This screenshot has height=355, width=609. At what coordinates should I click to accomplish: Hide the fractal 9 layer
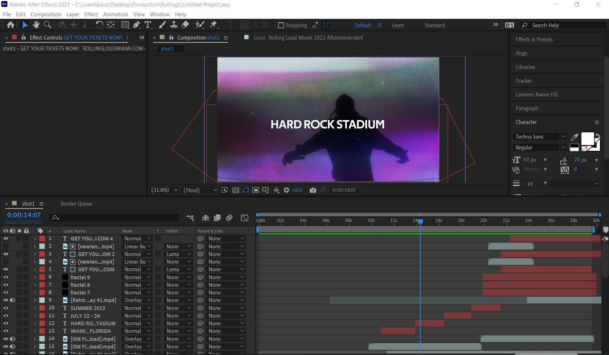[x=5, y=277]
